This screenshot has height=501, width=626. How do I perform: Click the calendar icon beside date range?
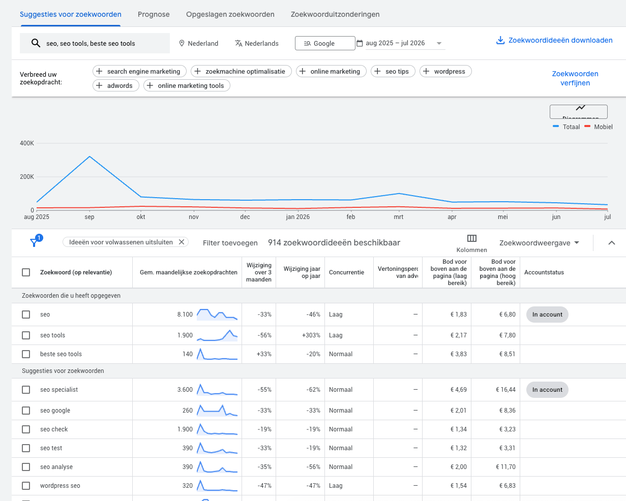(x=360, y=43)
